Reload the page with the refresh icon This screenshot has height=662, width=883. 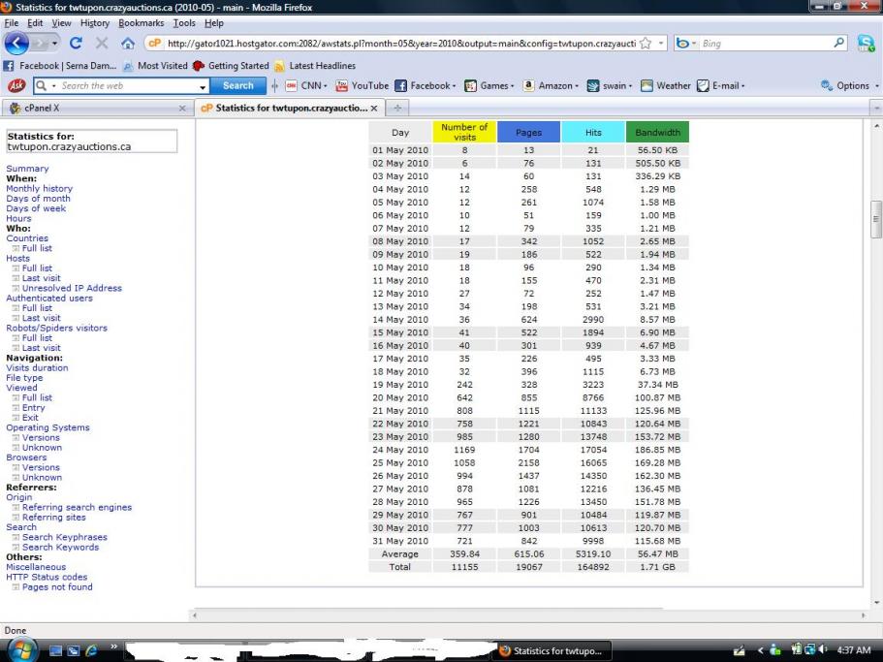point(76,44)
